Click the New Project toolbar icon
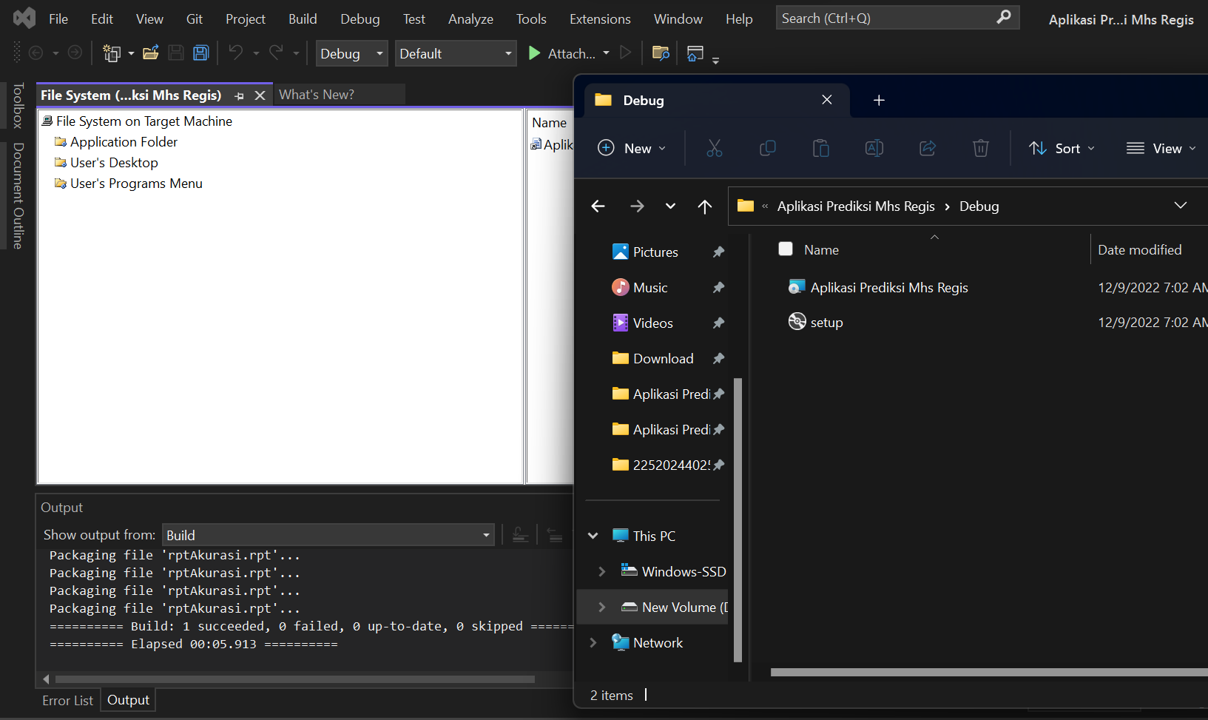Viewport: 1208px width, 720px height. click(112, 53)
